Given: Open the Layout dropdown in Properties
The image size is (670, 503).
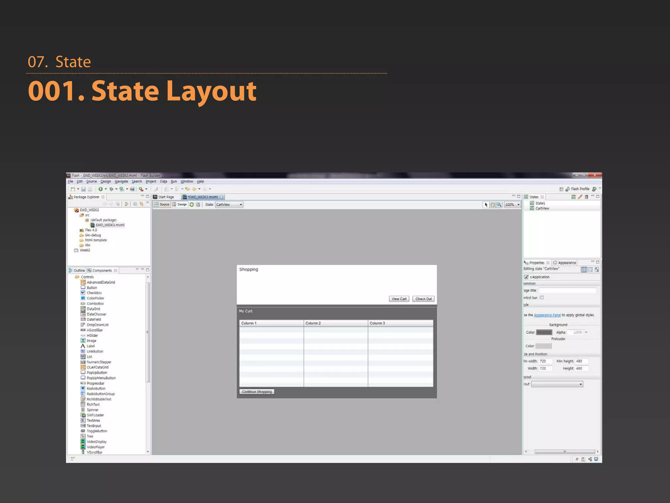Looking at the screenshot, I should tap(557, 384).
